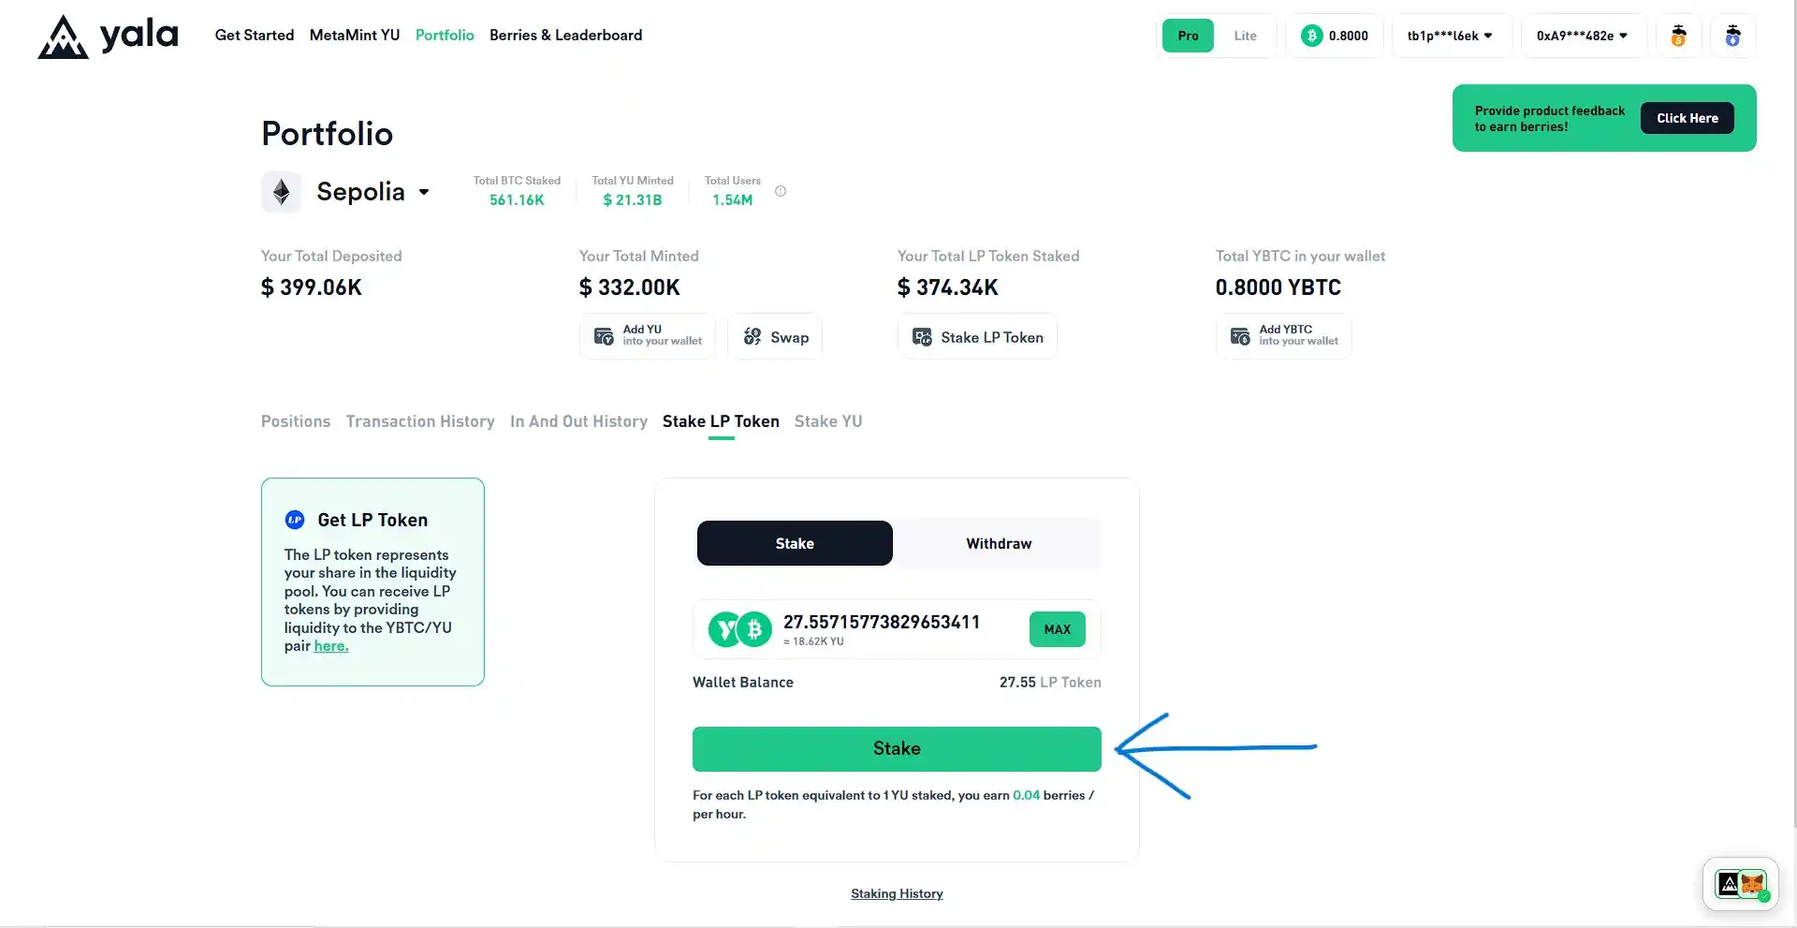Click the 'Portfolio' page heading

point(327,134)
